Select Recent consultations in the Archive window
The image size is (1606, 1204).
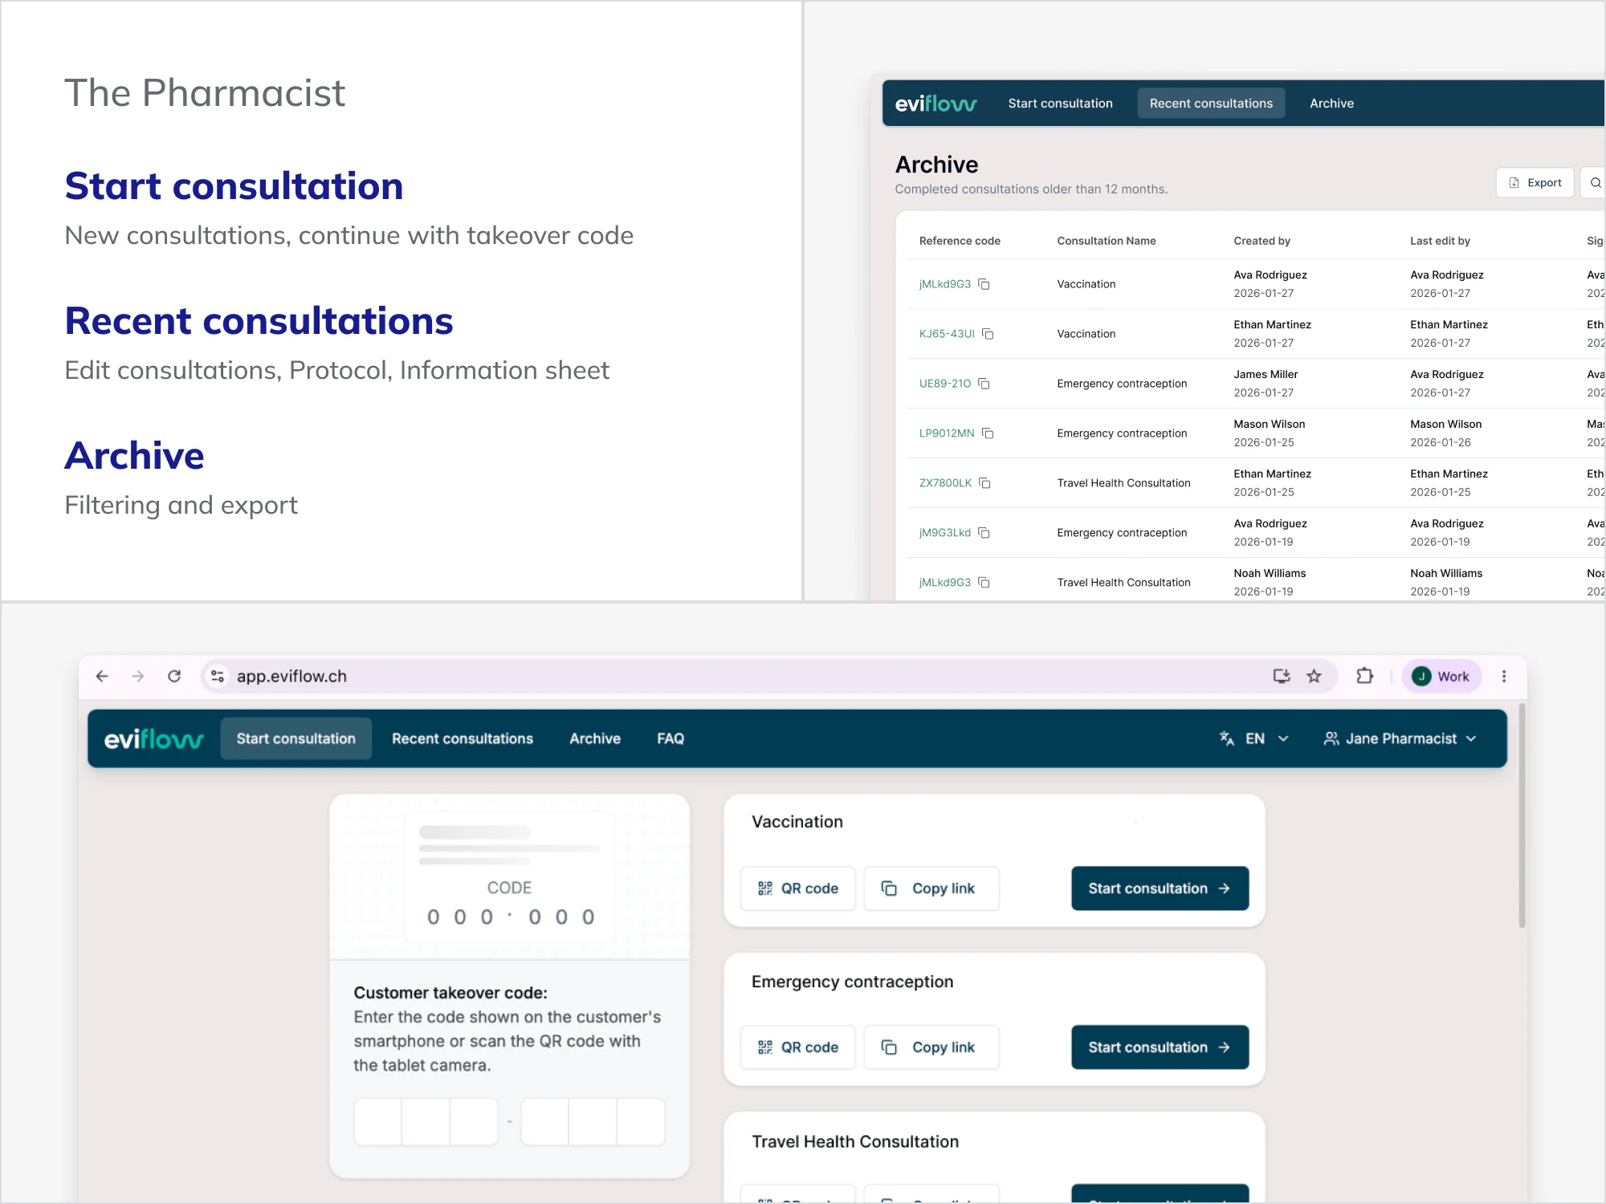1211,104
